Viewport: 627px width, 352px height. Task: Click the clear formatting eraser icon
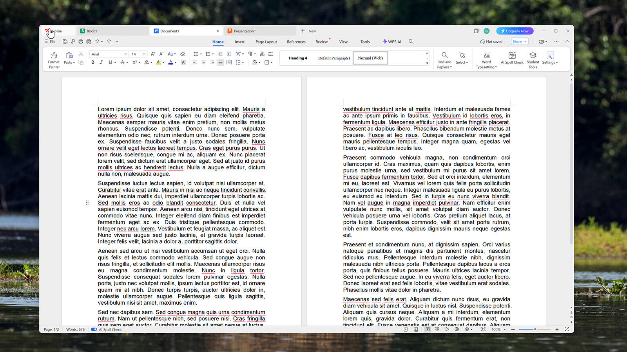point(183,54)
